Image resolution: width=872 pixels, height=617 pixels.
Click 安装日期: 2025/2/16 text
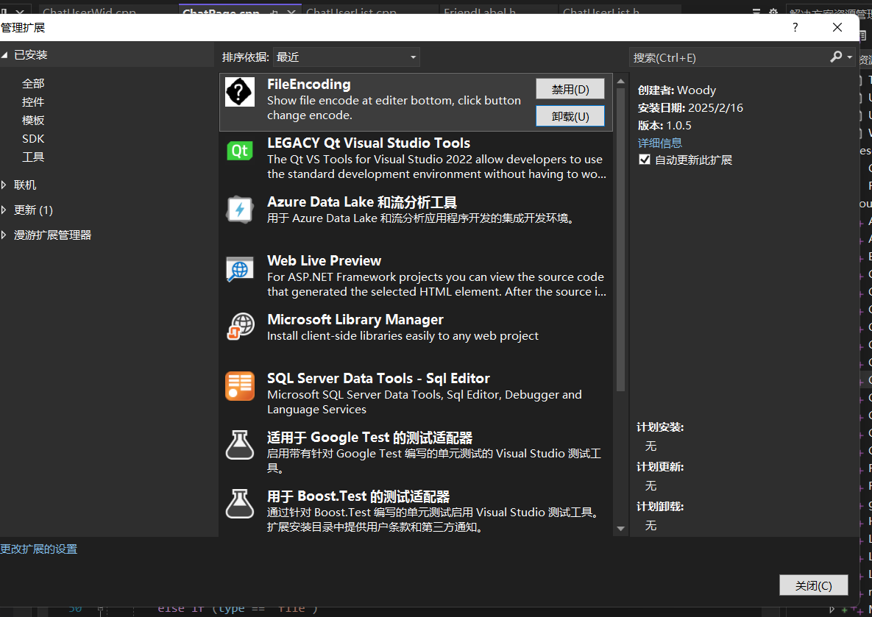coord(690,108)
